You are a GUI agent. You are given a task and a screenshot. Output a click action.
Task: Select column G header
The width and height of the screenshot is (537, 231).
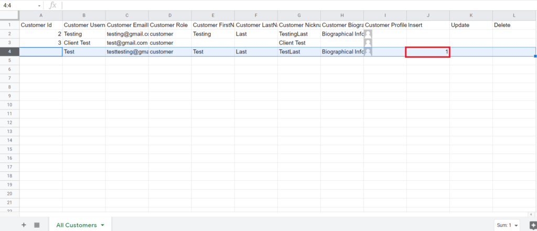pyautogui.click(x=299, y=15)
